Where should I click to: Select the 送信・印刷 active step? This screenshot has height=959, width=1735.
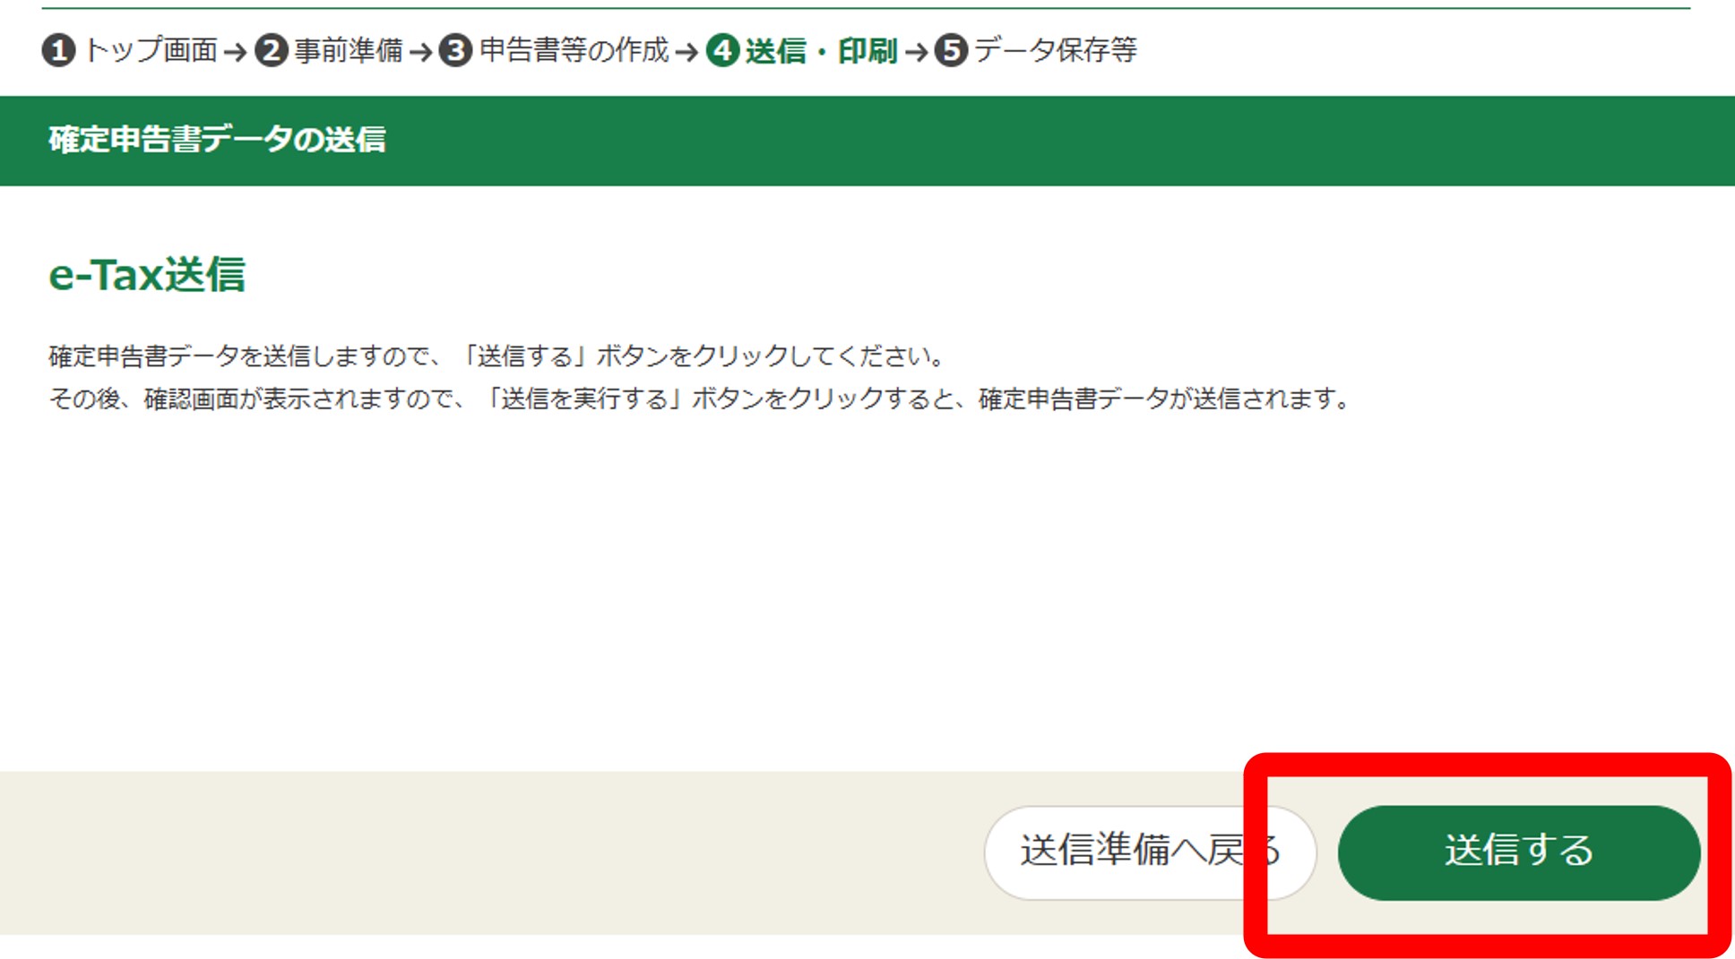point(821,50)
